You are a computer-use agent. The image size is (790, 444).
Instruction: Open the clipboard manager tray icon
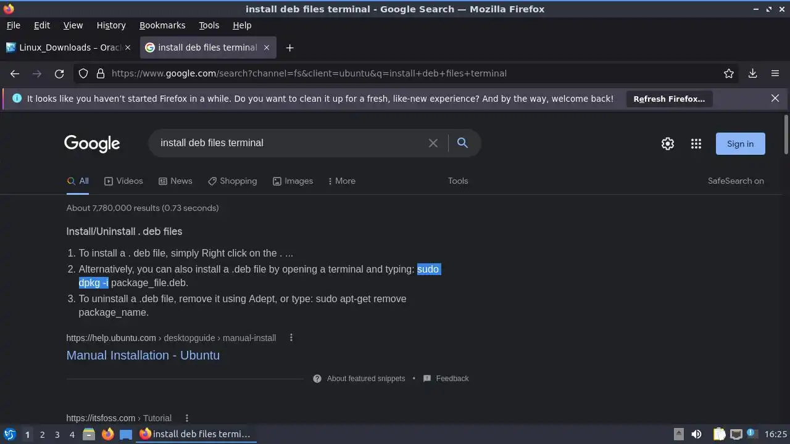(x=719, y=434)
